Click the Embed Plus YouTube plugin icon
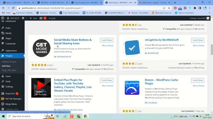This screenshot has width=213, height=119. pos(41,88)
